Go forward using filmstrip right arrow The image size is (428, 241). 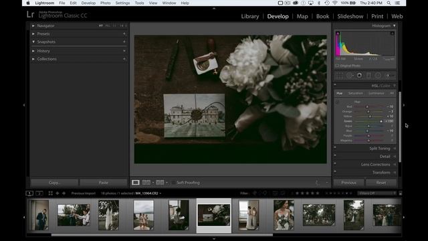(x=64, y=193)
